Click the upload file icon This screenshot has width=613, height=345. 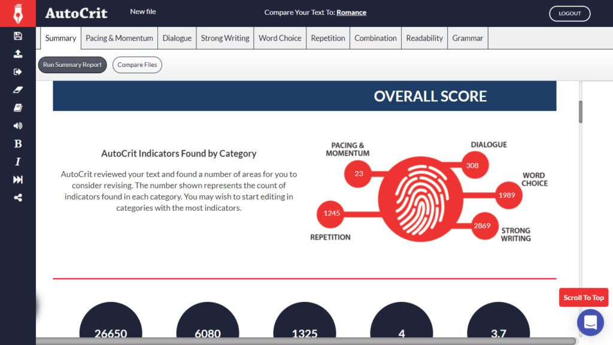[x=18, y=54]
